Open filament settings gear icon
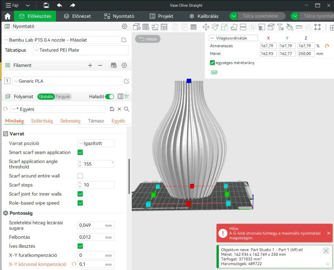Screen dimensions: 334x270 point(124,65)
